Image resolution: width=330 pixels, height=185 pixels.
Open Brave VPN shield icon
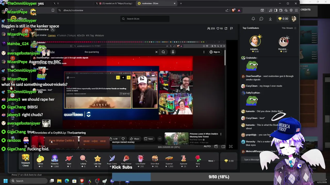(x=291, y=10)
